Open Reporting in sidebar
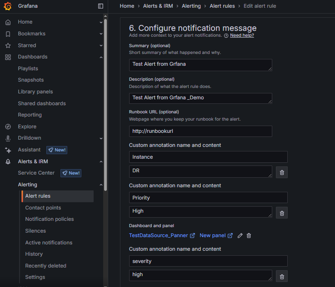335x287 pixels. click(x=30, y=115)
